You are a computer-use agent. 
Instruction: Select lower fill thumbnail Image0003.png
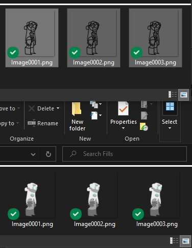coord(156,195)
